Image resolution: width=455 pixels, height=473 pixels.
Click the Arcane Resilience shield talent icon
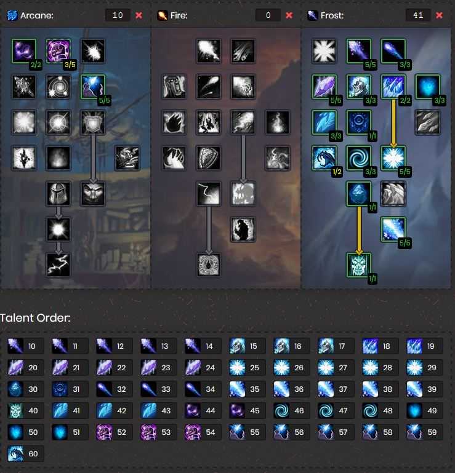(93, 122)
